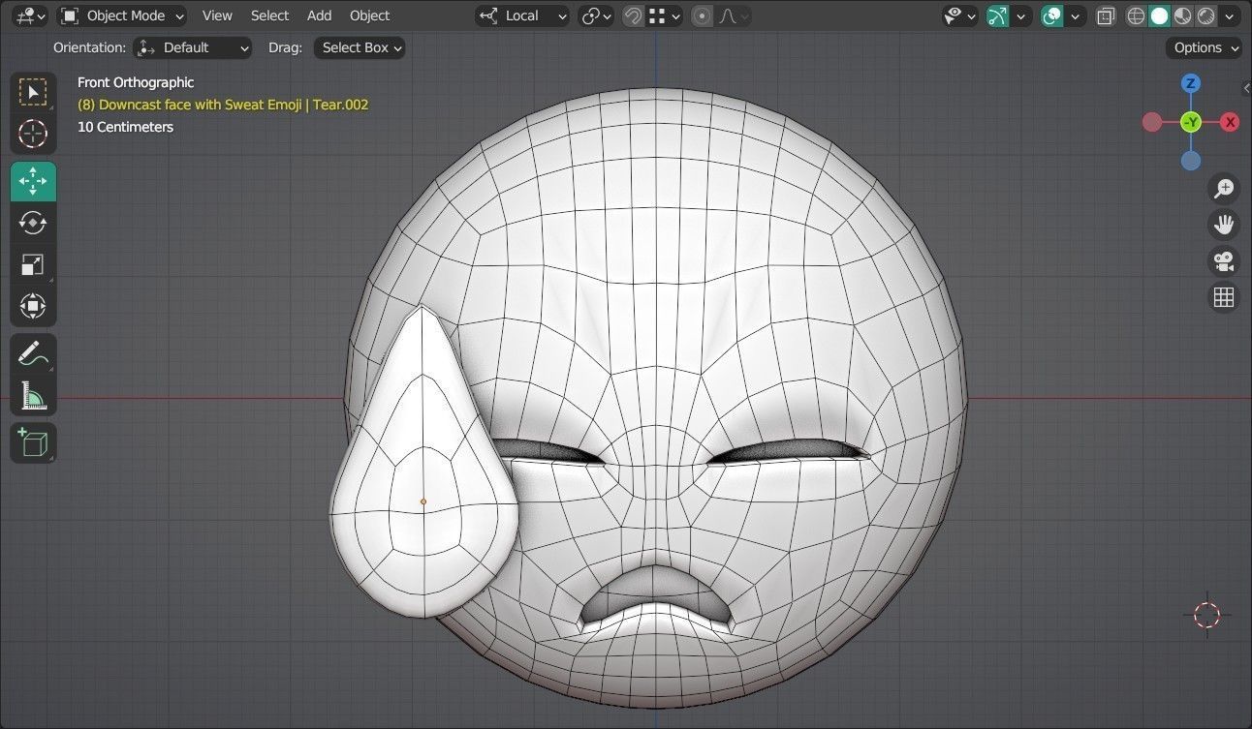The width and height of the screenshot is (1252, 729).
Task: Toggle X-Ray mode
Action: pyautogui.click(x=1106, y=15)
